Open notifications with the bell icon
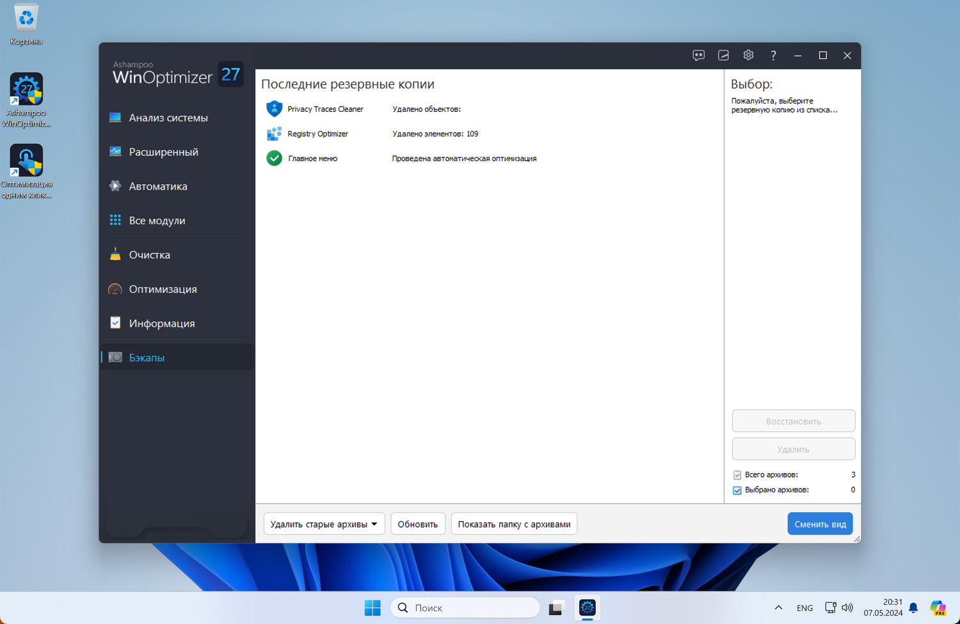The width and height of the screenshot is (960, 624). (x=913, y=608)
